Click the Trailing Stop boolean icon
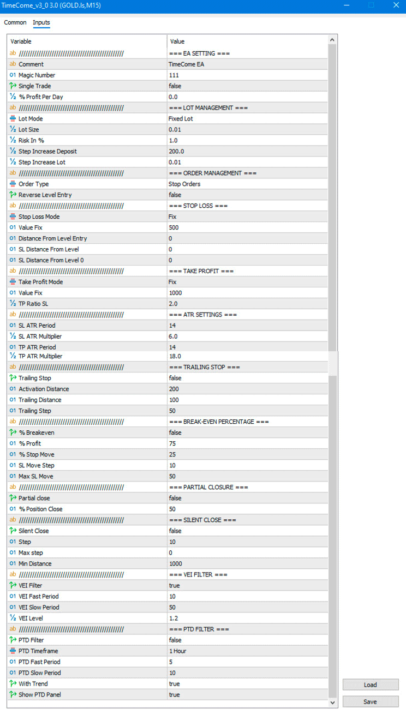Screen dimensions: 406x715 13,378
